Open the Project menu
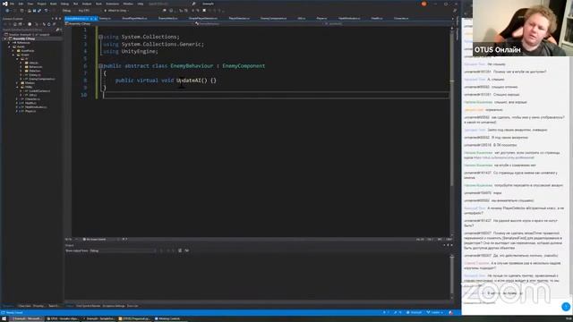The height and width of the screenshot is (322, 573). (42, 4)
